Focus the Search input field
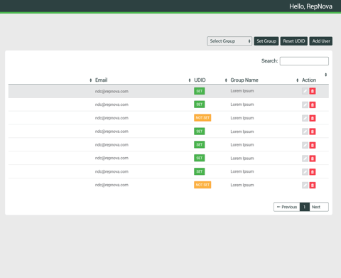Screen dimensions: 341x278 pyautogui.click(x=304, y=61)
